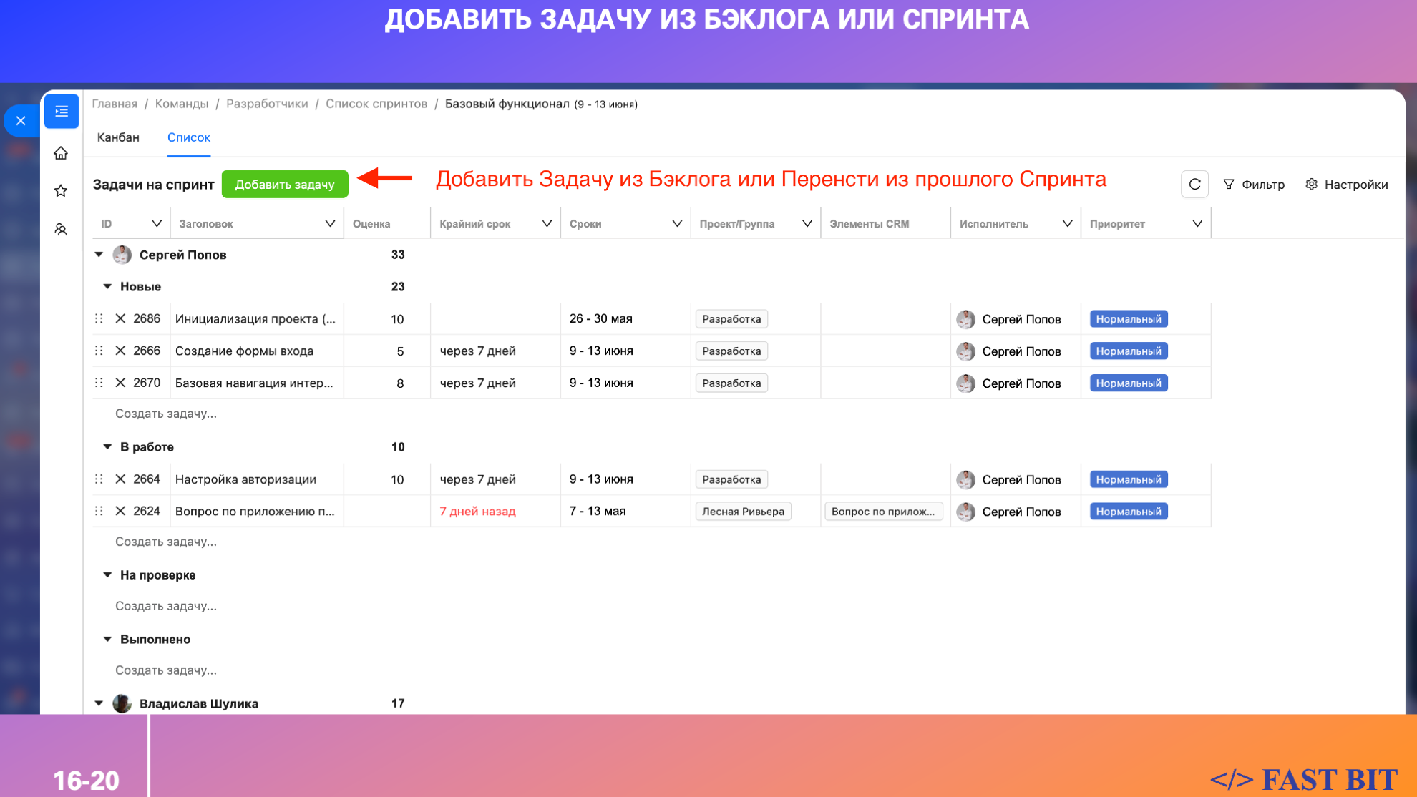Image resolution: width=1417 pixels, height=797 pixels.
Task: Open task Вопрос по приложению
Action: pyautogui.click(x=255, y=512)
